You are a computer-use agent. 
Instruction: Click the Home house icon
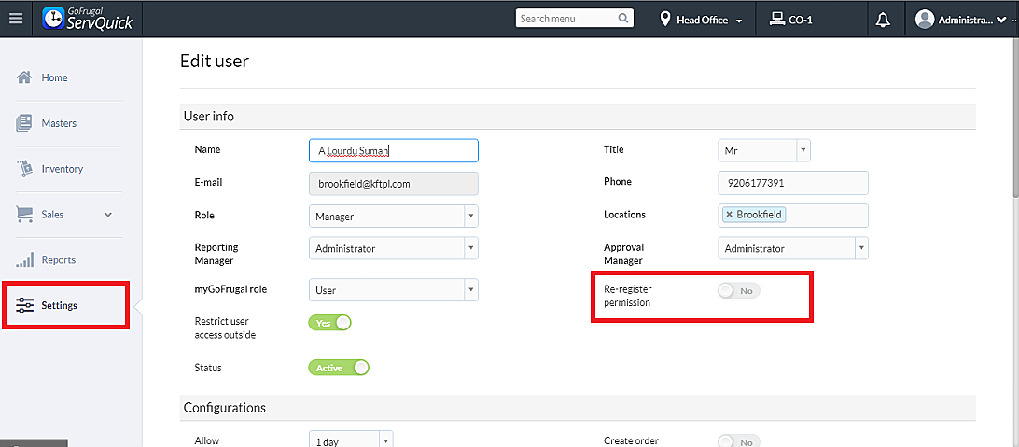click(x=25, y=77)
